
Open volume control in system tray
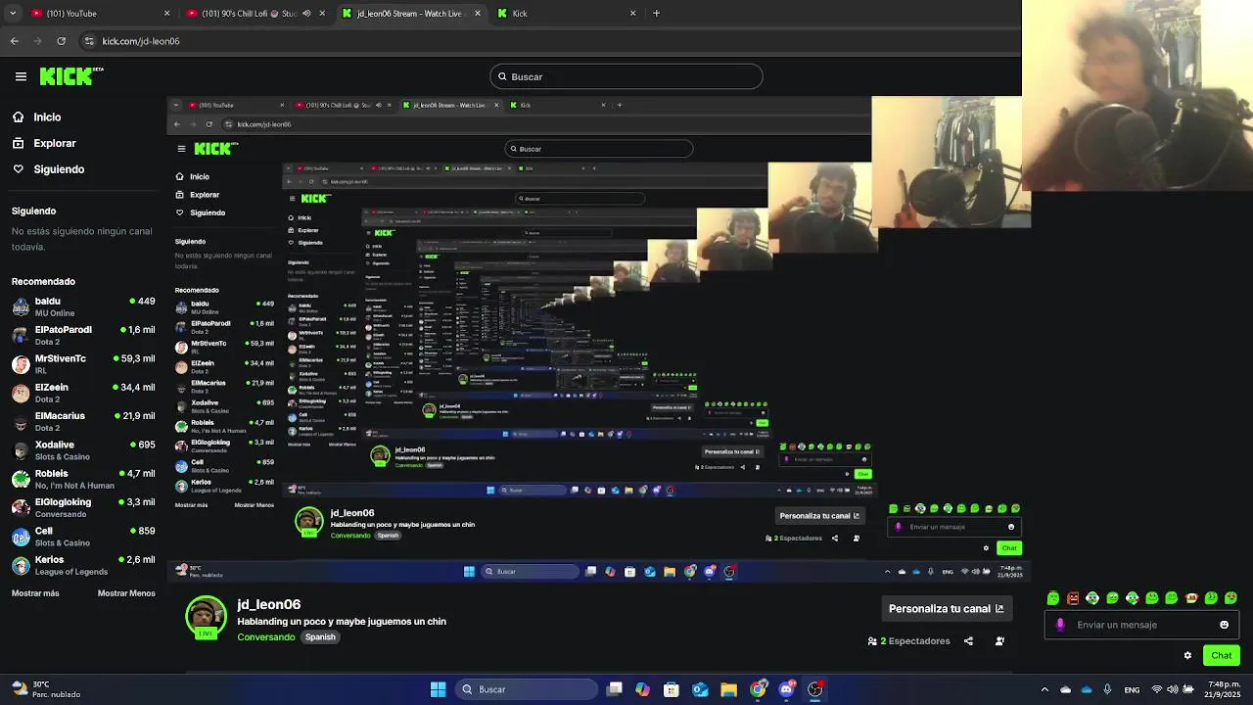point(1173,689)
